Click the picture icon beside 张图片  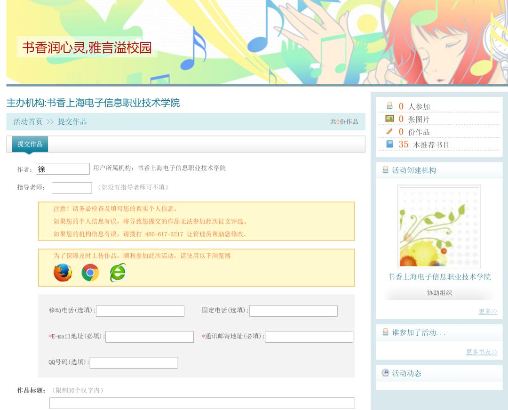point(389,119)
